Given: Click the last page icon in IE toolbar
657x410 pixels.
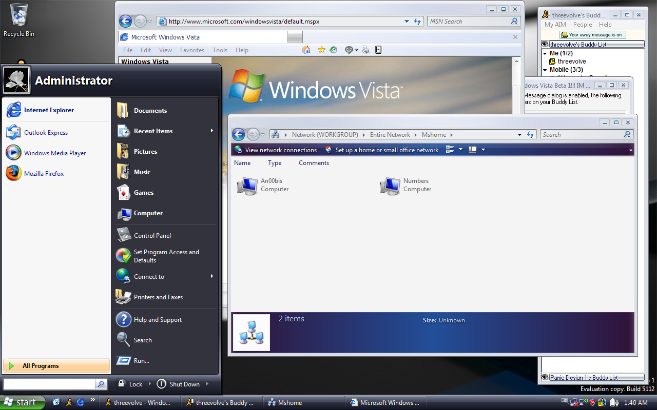Looking at the screenshot, I should pyautogui.click(x=378, y=50).
